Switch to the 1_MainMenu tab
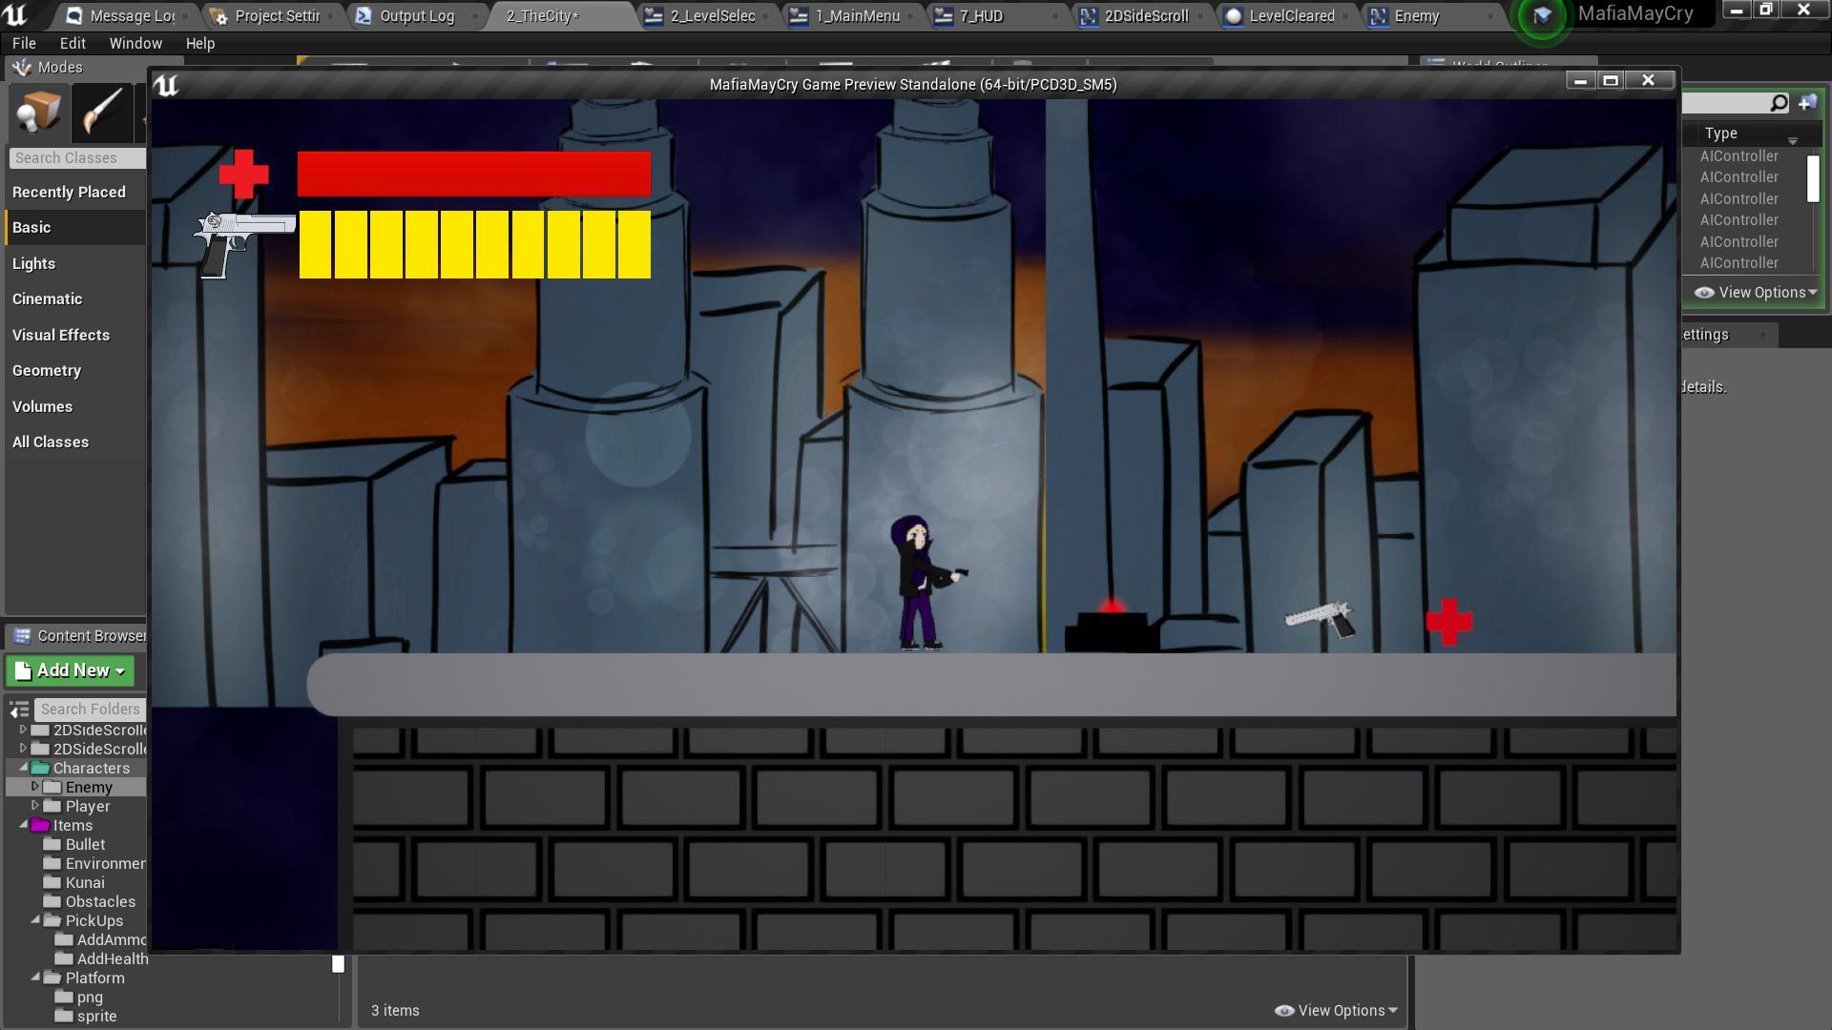Screen dimensions: 1832x1030 tap(857, 16)
